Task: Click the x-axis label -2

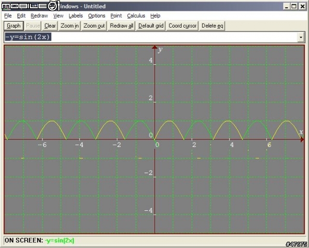Action: point(117,145)
